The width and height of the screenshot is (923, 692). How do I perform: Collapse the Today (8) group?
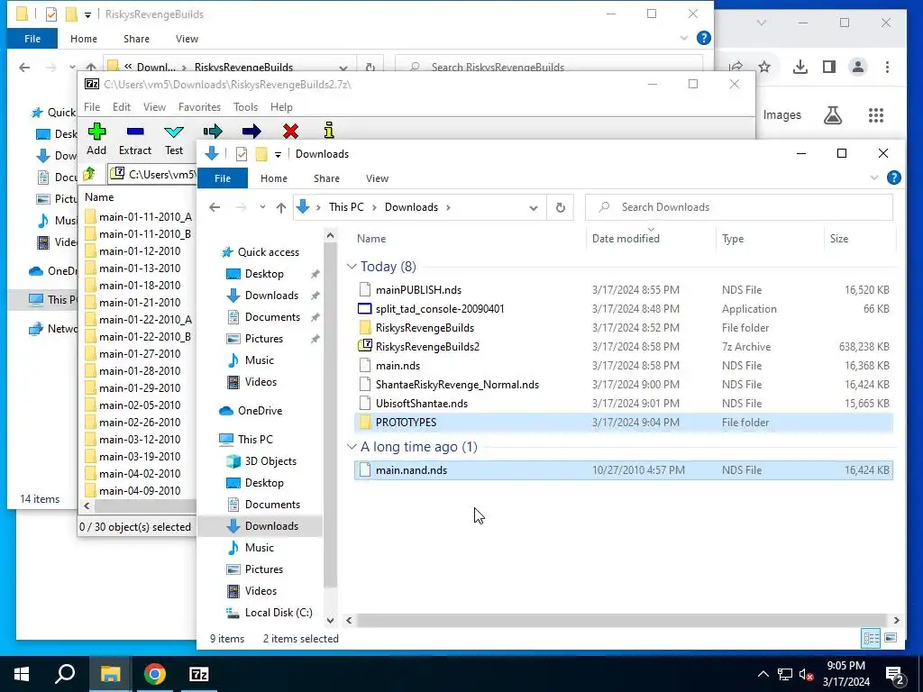tap(352, 267)
